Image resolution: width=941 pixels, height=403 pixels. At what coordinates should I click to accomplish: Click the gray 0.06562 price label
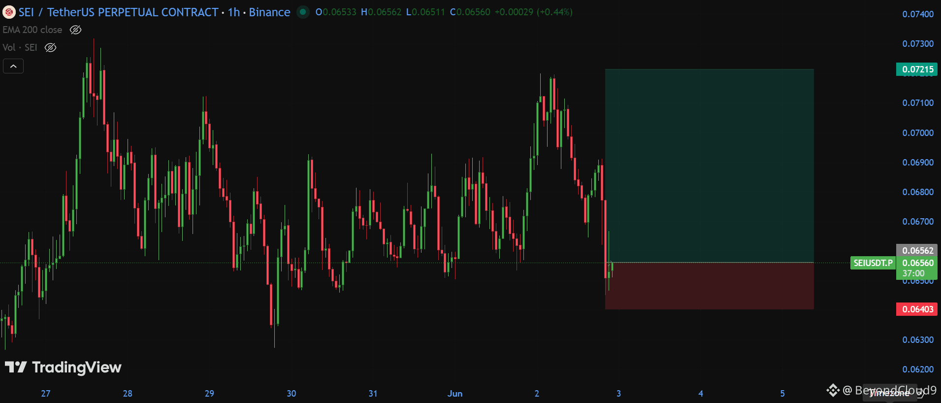916,250
